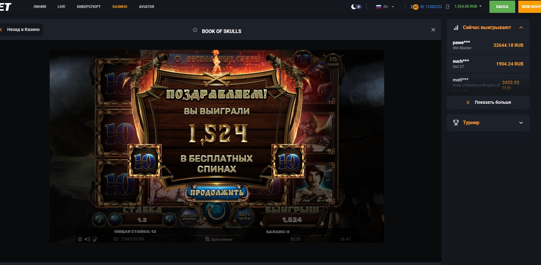
Task: Click the 32644.18 RUB win amount
Action: tap(508, 45)
